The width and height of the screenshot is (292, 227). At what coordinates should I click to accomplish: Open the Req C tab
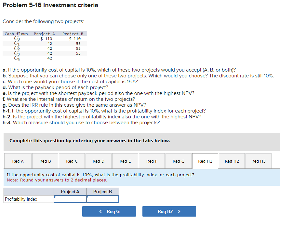tap(72, 161)
